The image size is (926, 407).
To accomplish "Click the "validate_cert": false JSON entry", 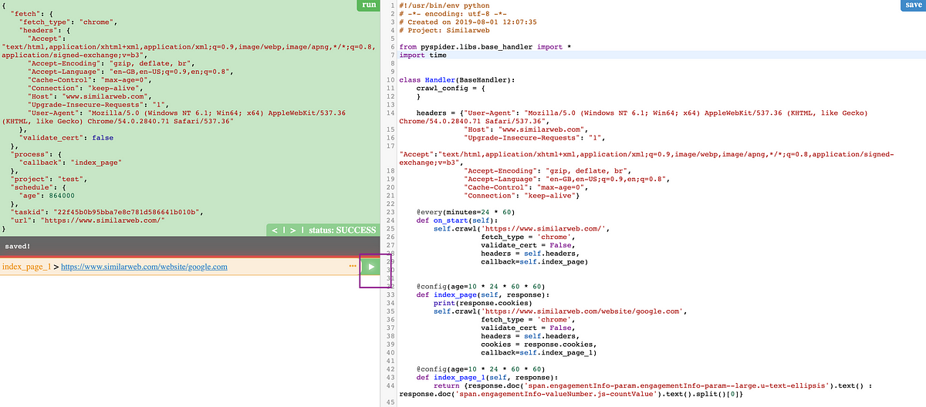I will pyautogui.click(x=66, y=138).
